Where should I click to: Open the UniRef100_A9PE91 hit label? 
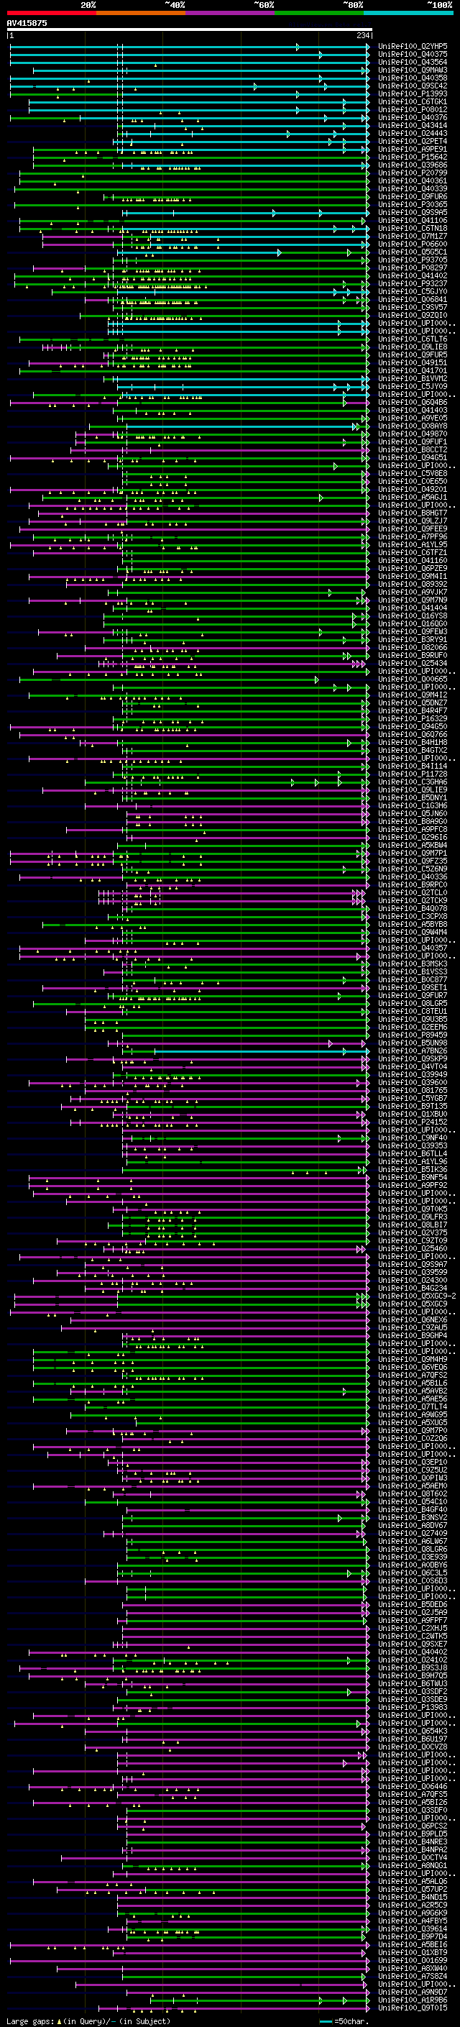412,150
